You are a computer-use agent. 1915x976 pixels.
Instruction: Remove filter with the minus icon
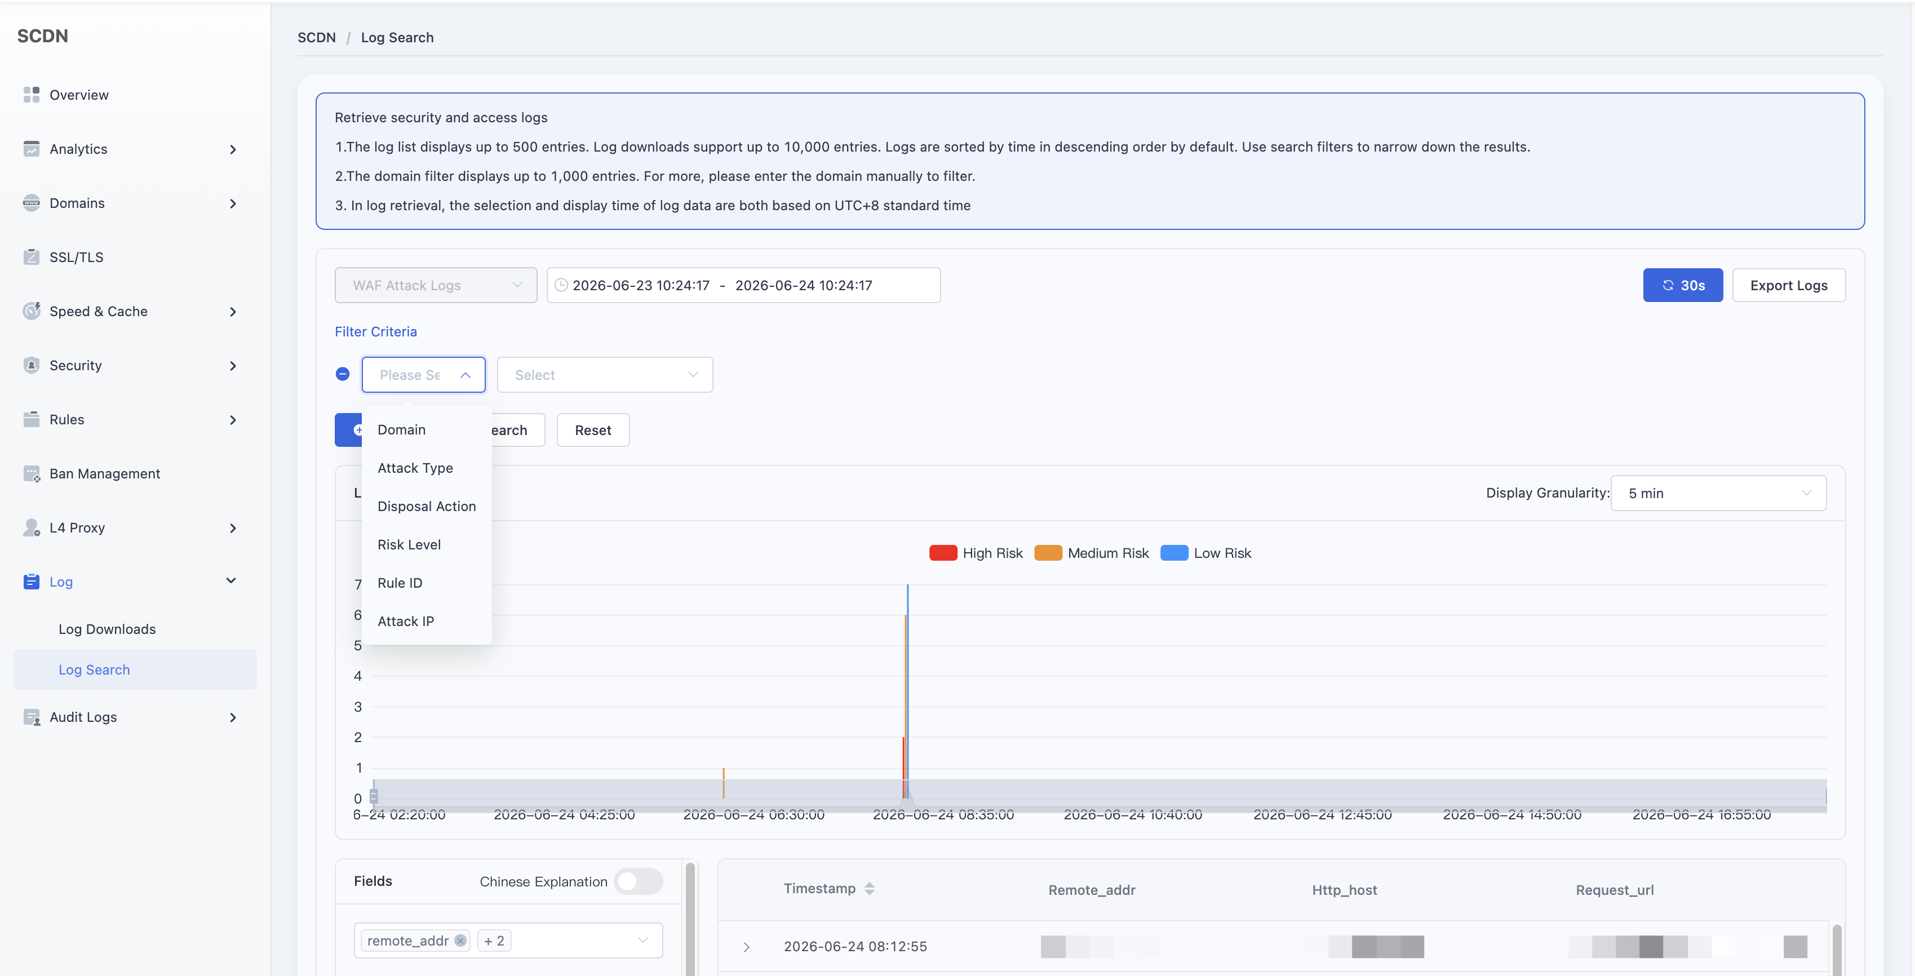tap(342, 374)
